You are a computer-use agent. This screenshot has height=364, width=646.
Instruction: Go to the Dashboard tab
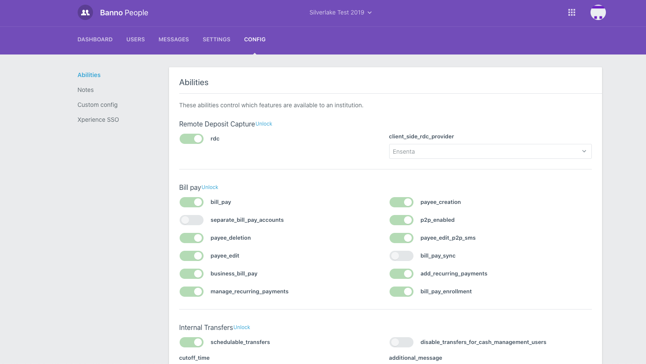[x=95, y=40]
